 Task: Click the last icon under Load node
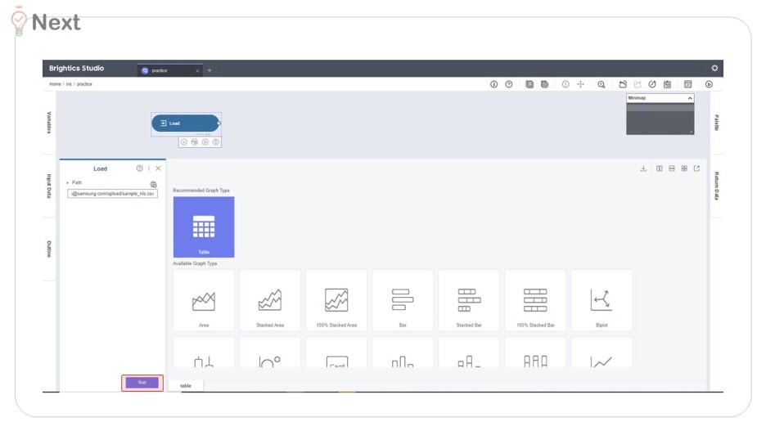tap(216, 142)
